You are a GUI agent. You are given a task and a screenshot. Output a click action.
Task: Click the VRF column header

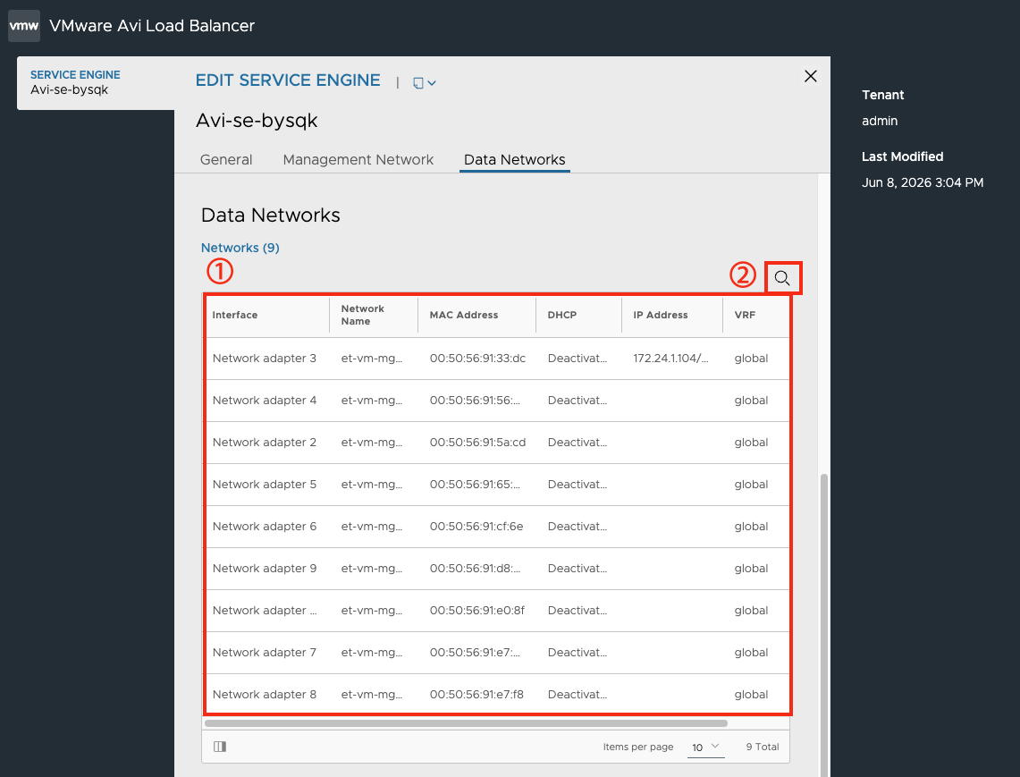745,315
